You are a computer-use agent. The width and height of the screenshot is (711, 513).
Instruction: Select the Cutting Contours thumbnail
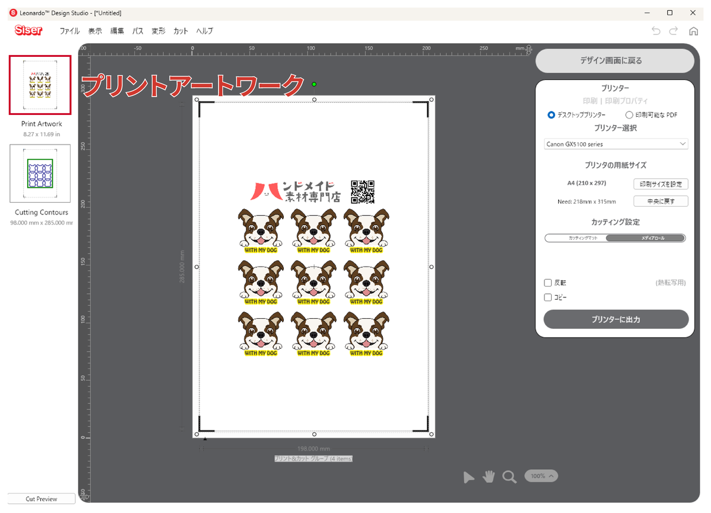tap(40, 174)
